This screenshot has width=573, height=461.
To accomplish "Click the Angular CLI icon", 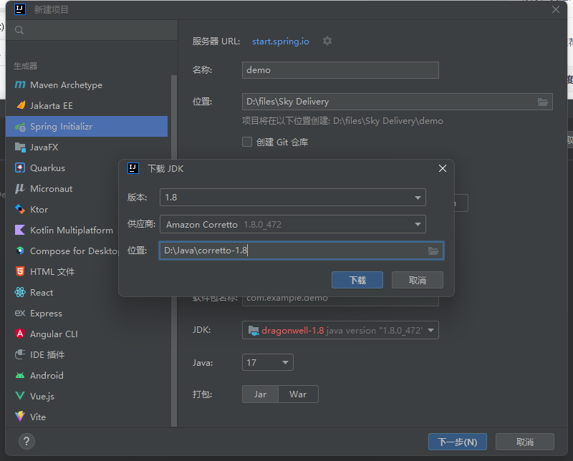I will coord(20,334).
